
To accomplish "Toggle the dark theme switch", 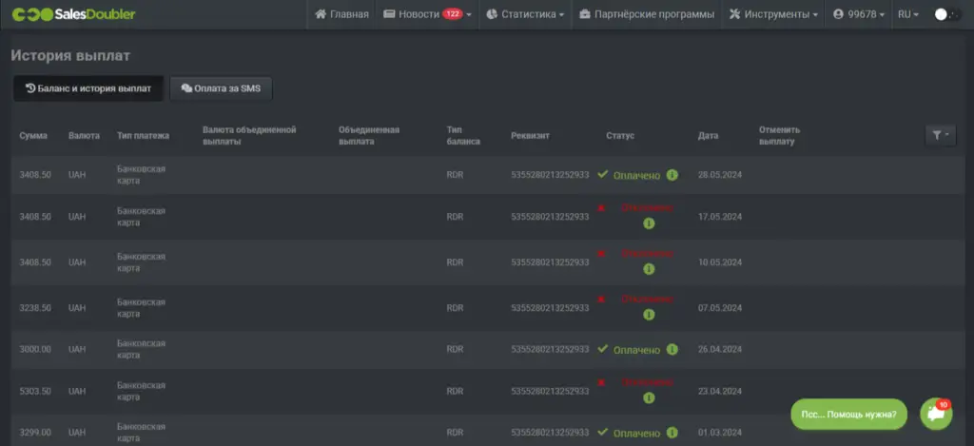I will (x=947, y=14).
